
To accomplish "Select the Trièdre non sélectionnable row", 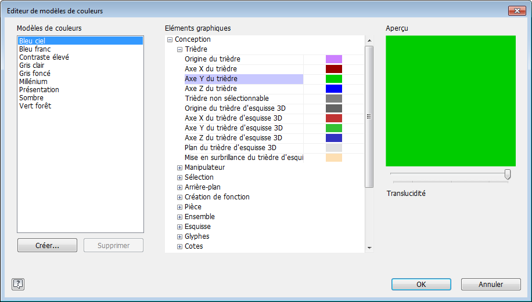I will [243, 99].
